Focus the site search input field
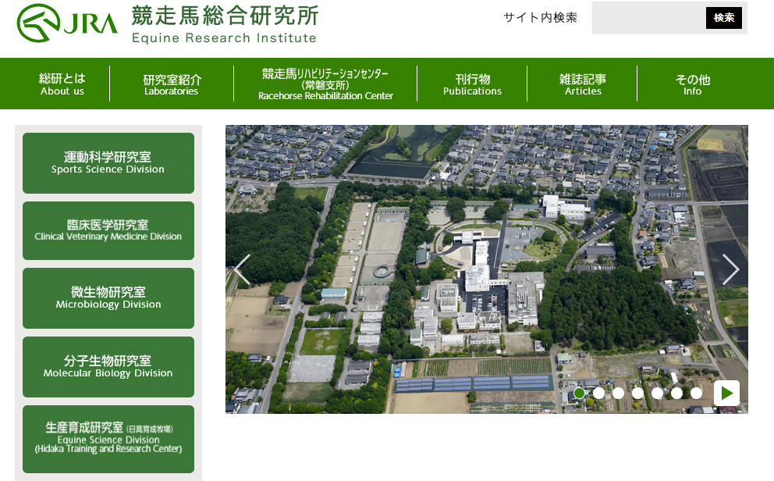The width and height of the screenshot is (774, 481). point(648,18)
